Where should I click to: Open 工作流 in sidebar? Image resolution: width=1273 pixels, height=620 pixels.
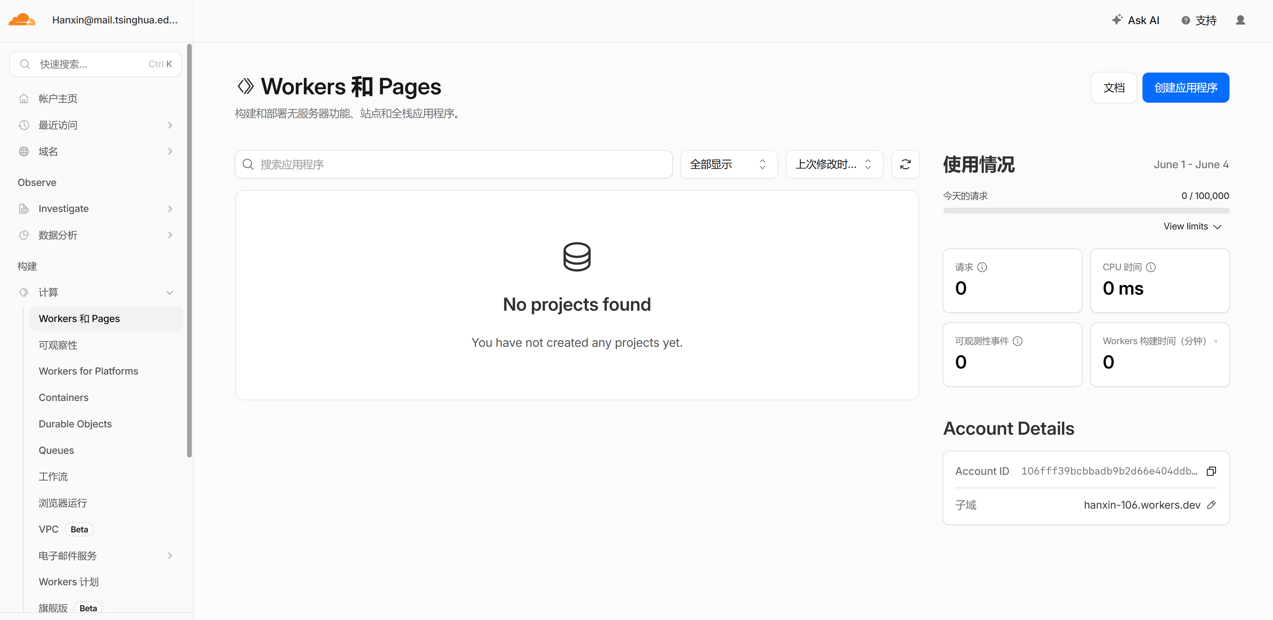click(x=53, y=477)
